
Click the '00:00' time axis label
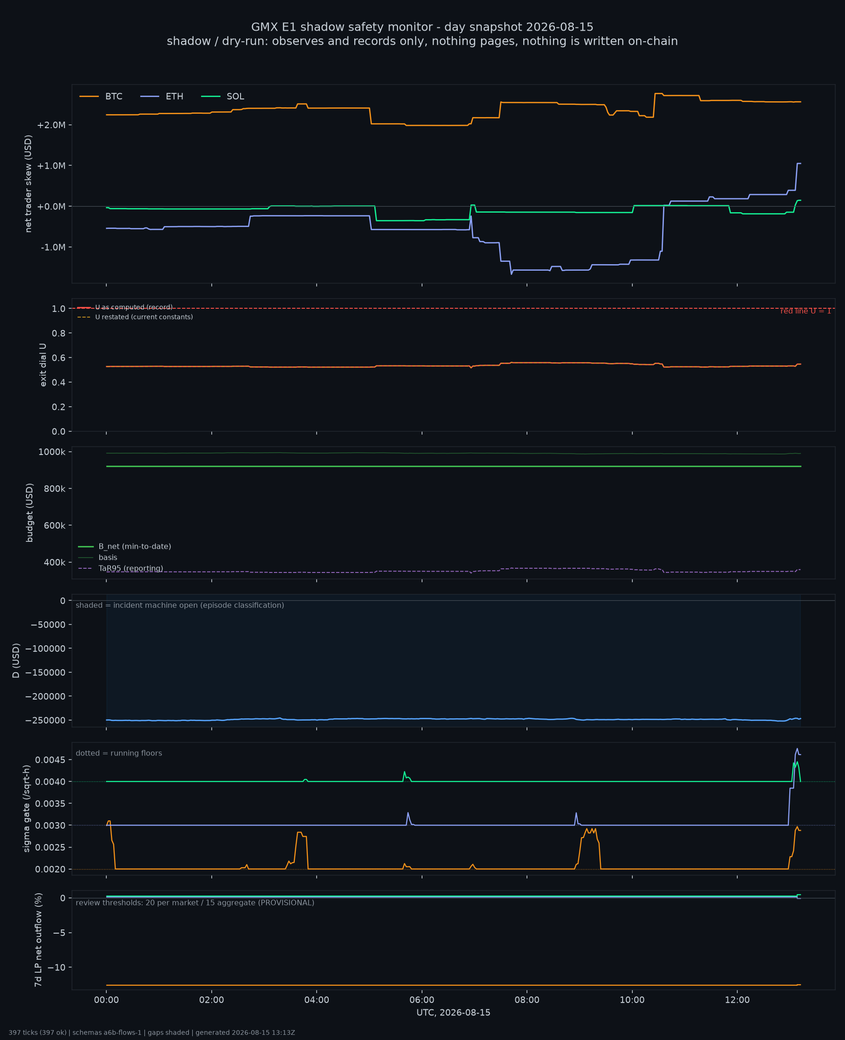click(107, 1000)
